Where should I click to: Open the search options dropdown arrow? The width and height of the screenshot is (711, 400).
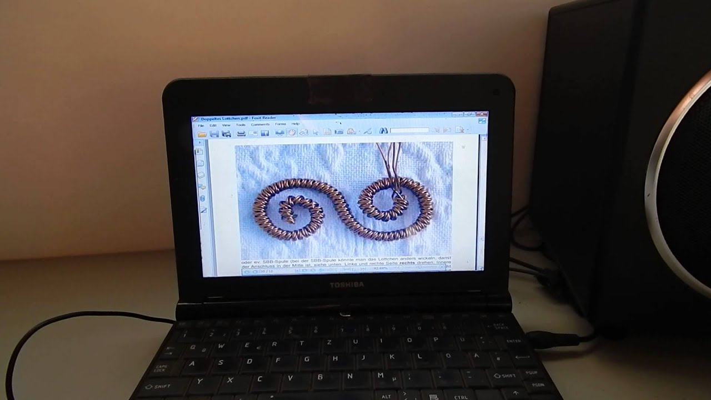coord(468,129)
